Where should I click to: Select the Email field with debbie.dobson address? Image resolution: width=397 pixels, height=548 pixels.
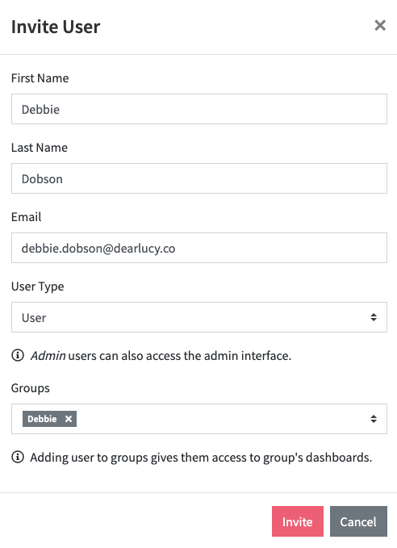198,248
